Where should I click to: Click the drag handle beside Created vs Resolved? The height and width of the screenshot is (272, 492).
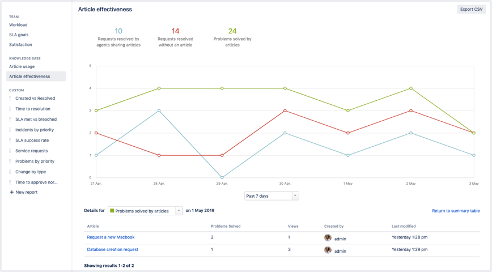pyautogui.click(x=10, y=99)
